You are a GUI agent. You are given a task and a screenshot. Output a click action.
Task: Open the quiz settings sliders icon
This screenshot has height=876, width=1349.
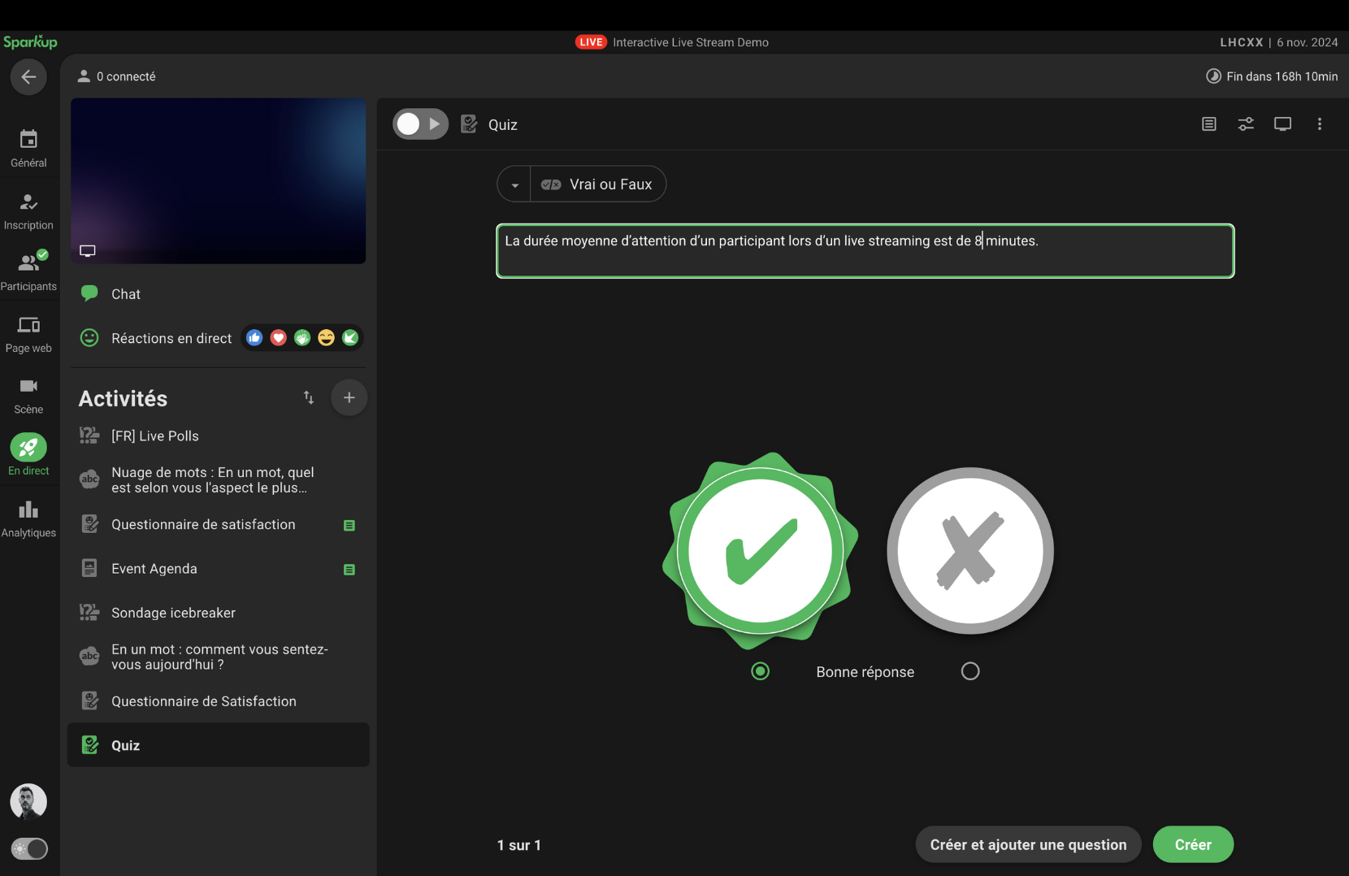point(1245,124)
